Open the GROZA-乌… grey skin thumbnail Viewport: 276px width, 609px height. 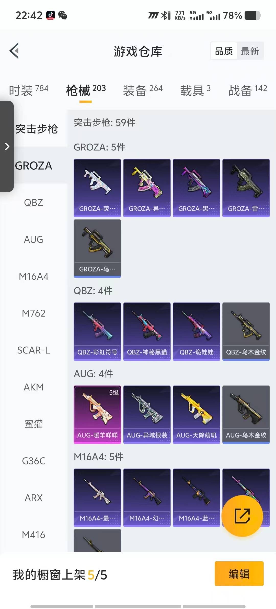[x=97, y=248]
